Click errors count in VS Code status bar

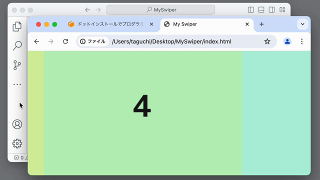pyautogui.click(x=19, y=157)
